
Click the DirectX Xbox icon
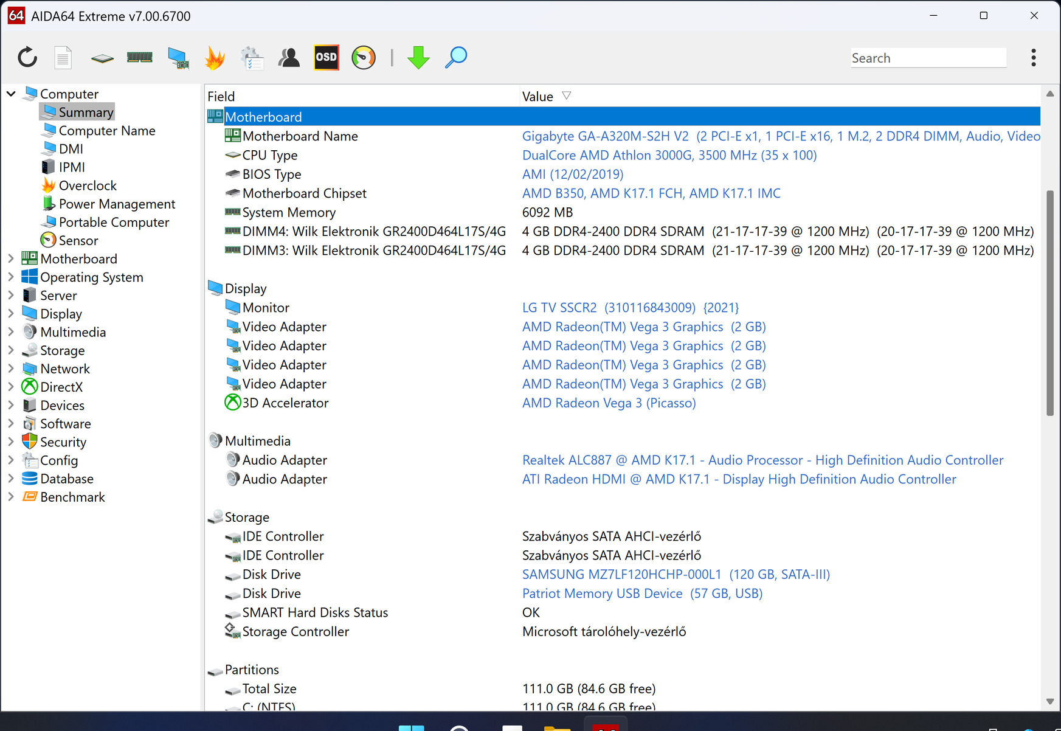[x=30, y=387]
